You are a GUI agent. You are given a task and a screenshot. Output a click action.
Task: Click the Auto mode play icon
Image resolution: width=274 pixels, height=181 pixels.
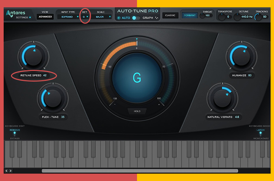click(x=119, y=18)
